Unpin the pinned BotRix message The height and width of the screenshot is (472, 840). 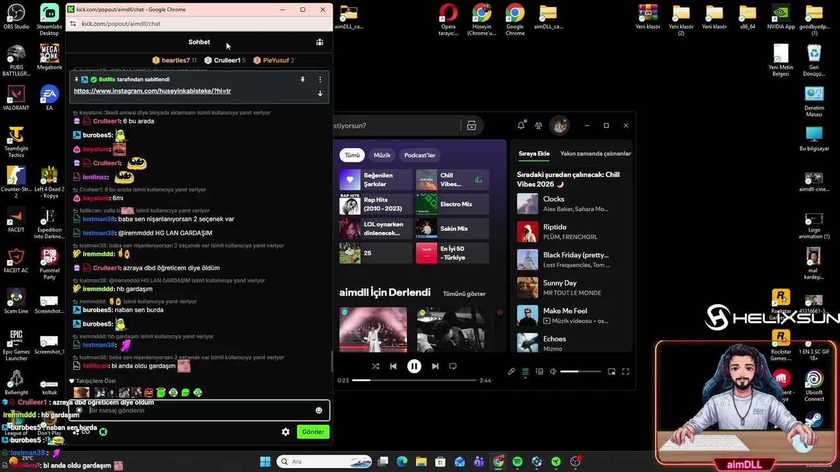[x=303, y=79]
